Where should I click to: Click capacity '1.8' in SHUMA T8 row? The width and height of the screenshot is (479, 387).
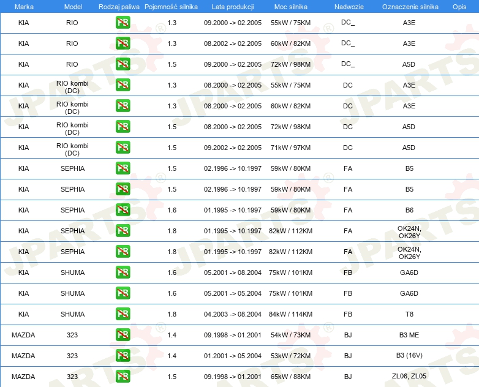[x=172, y=314]
